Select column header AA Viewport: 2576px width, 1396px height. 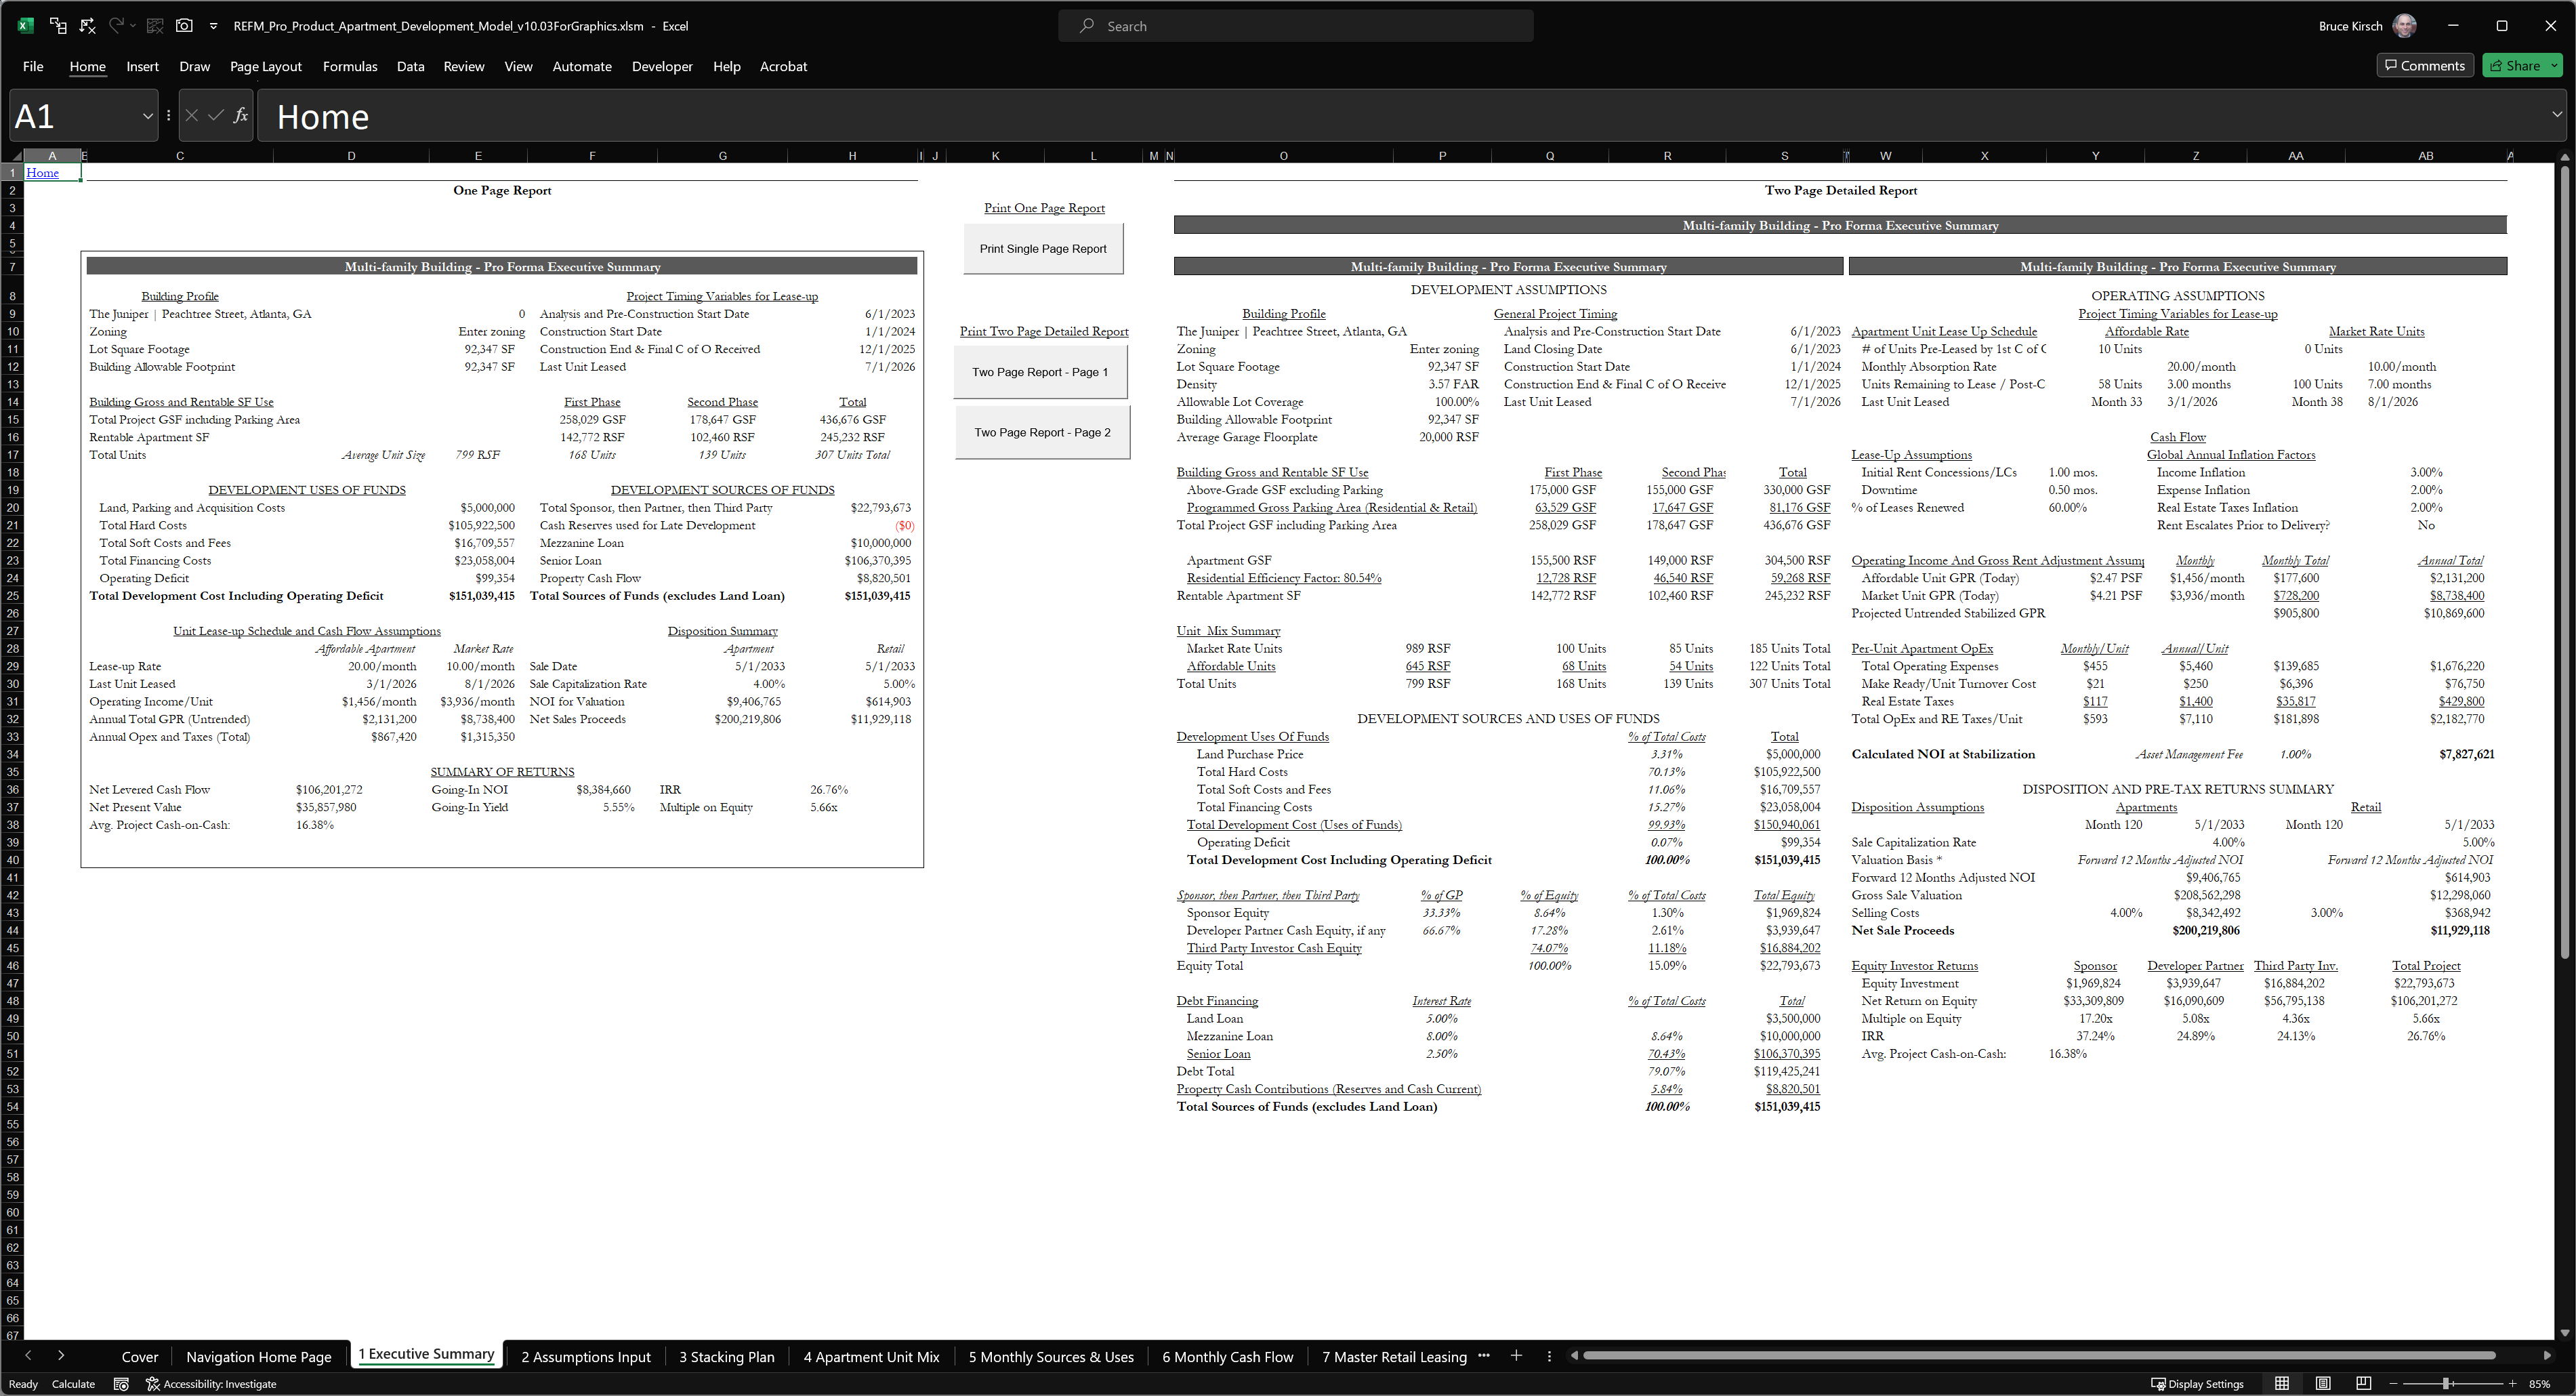(x=2296, y=155)
